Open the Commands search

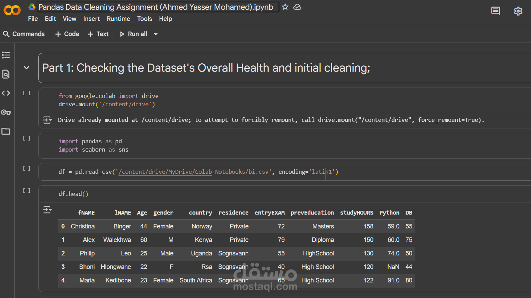click(x=24, y=34)
